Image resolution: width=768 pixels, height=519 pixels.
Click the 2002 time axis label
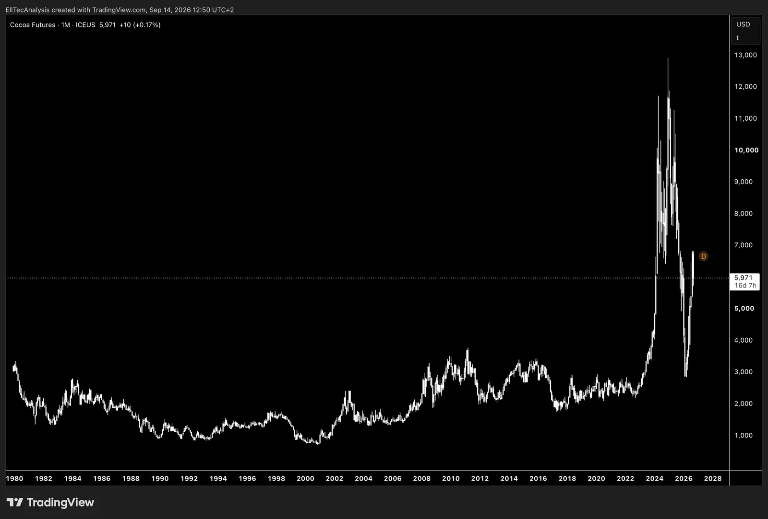click(x=335, y=478)
